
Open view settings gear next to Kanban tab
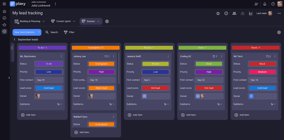(x=107, y=21)
